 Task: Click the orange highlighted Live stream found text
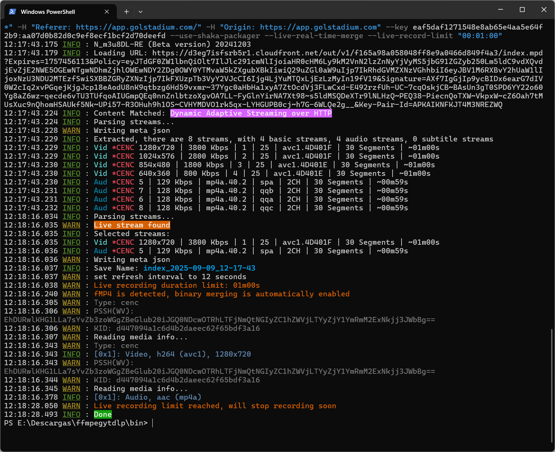coord(132,225)
